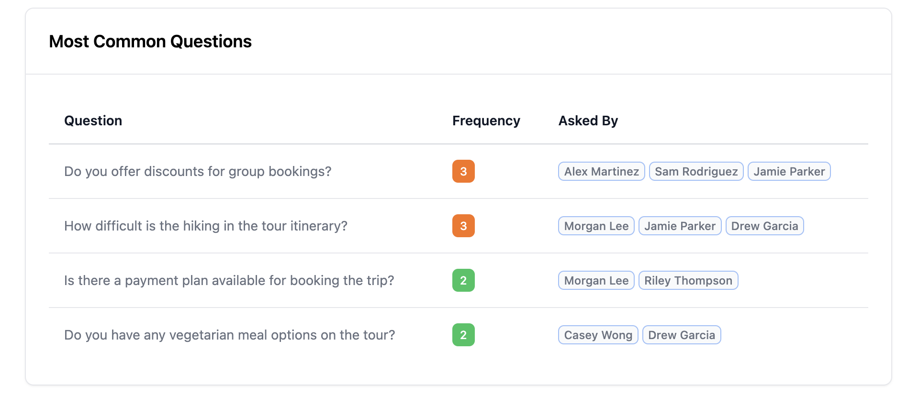Screen dimensions: 919x396
Task: Click Drew Garcia chip in the vegetarian meals row
Action: coord(682,335)
